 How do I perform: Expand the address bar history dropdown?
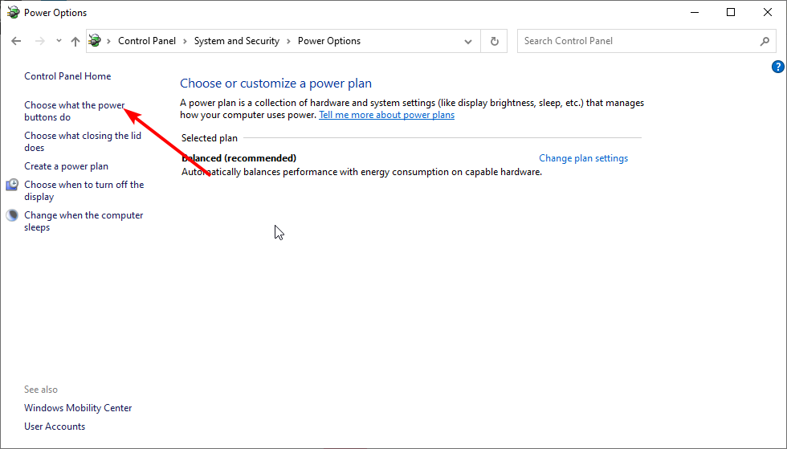[x=467, y=41]
